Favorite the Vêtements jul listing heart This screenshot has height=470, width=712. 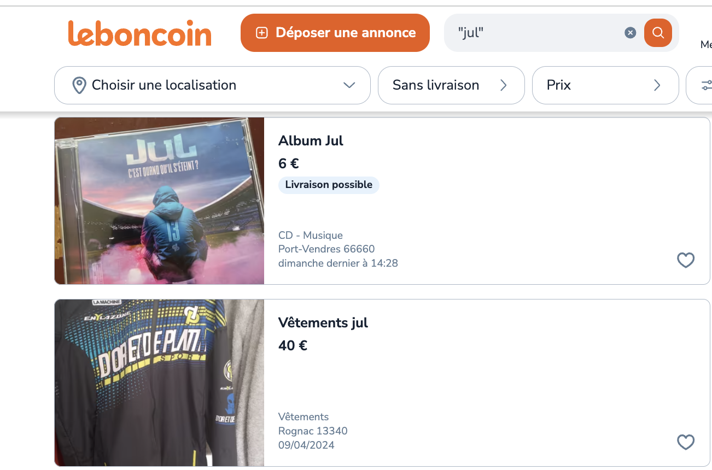tap(686, 442)
